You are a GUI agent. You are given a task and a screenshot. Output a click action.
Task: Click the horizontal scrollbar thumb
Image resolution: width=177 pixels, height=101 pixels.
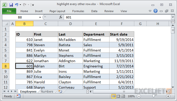tap(124, 91)
